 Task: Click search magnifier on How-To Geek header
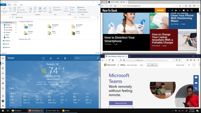point(188,11)
